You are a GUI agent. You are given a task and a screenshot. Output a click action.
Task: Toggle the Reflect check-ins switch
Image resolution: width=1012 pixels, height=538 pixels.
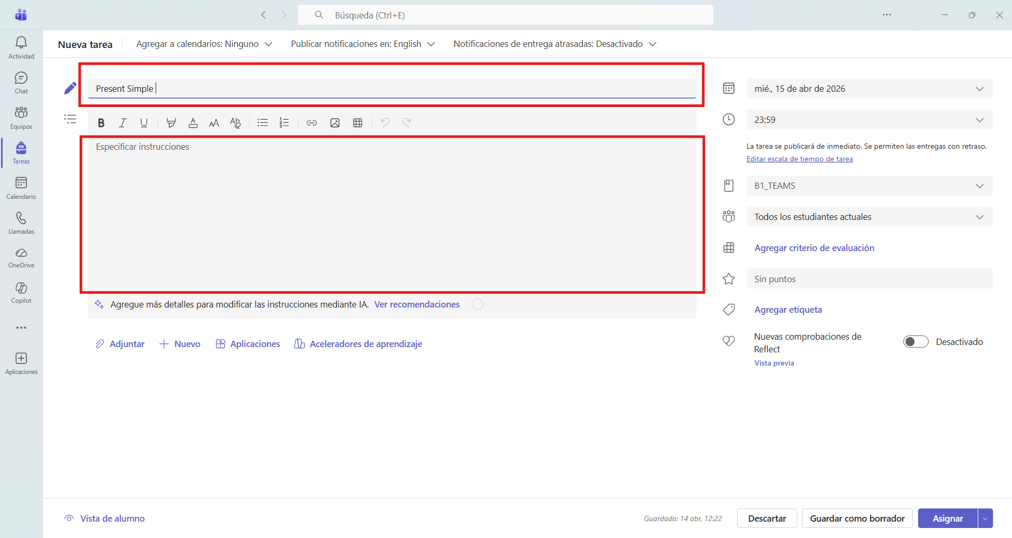[915, 342]
